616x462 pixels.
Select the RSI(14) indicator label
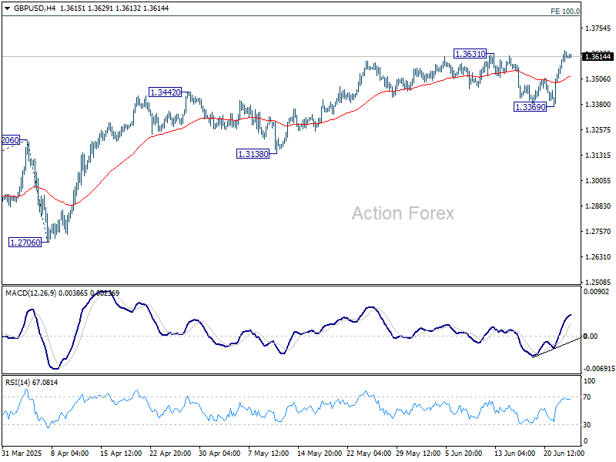pyautogui.click(x=18, y=382)
